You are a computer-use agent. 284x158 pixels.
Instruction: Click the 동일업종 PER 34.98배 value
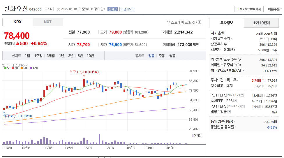click(x=271, y=122)
